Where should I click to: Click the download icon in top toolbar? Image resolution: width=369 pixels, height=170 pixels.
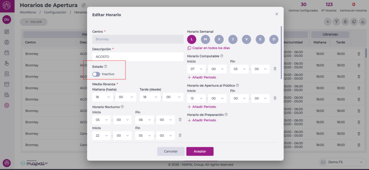(x=362, y=22)
